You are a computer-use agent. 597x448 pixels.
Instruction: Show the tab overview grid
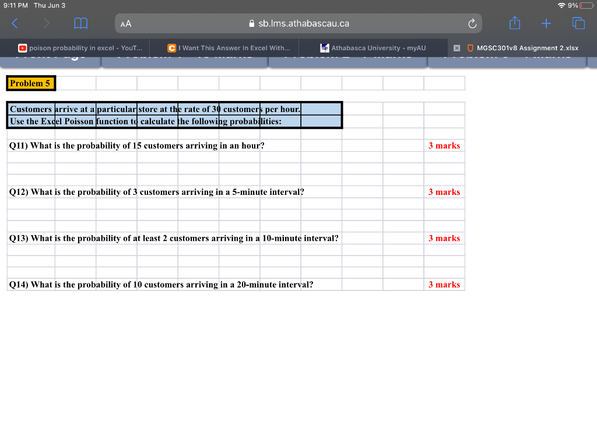point(578,23)
